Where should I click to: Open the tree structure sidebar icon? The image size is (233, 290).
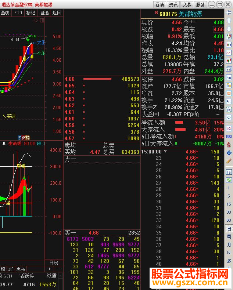pos(229,85)
